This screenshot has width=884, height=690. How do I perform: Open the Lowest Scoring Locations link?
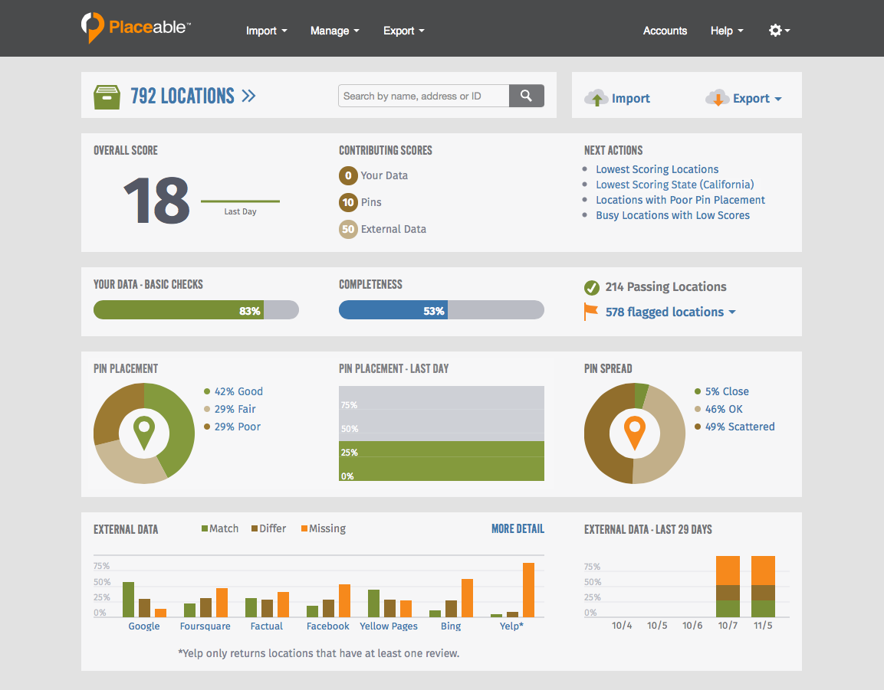[x=657, y=169]
